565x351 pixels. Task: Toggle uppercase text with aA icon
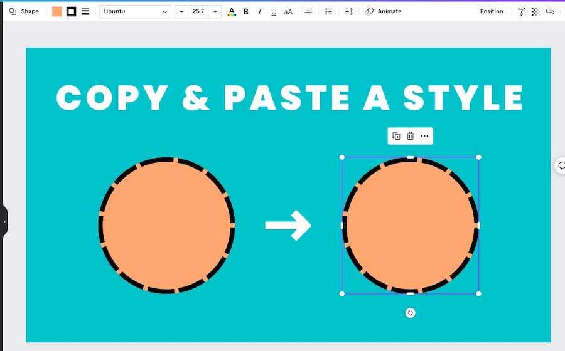pos(288,11)
